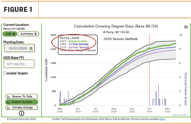Select the Season Outlook view
Screen dimensions: 191x124
click(x=22, y=102)
